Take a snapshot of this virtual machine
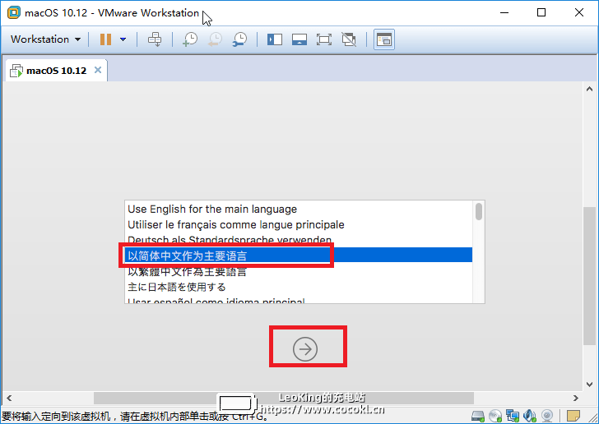 [190, 39]
